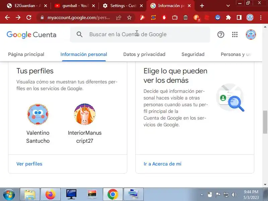Viewport: 268px width, 201px height.
Task: Click the page vertical scrollbar thumb
Action: [x=265, y=122]
